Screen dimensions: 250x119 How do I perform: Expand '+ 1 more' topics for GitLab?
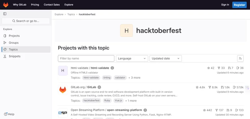tap(131, 101)
